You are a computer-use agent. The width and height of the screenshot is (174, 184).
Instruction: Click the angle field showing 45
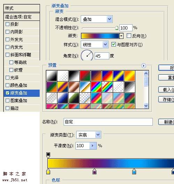click(102, 56)
